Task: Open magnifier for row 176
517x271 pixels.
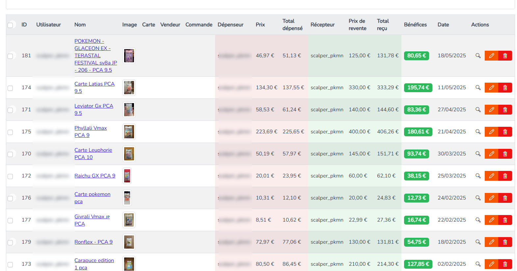Action: point(478,198)
